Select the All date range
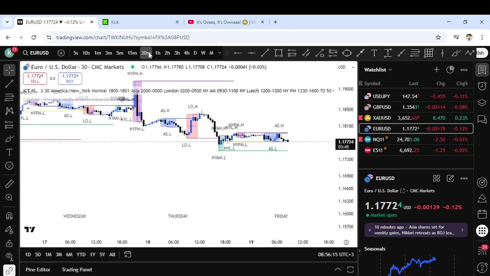The width and height of the screenshot is (490, 276). tap(112, 255)
